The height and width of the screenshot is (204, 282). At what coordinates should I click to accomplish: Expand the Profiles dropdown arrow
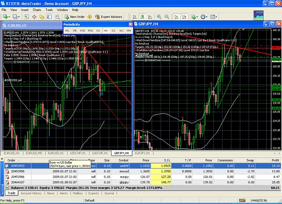click(x=19, y=17)
